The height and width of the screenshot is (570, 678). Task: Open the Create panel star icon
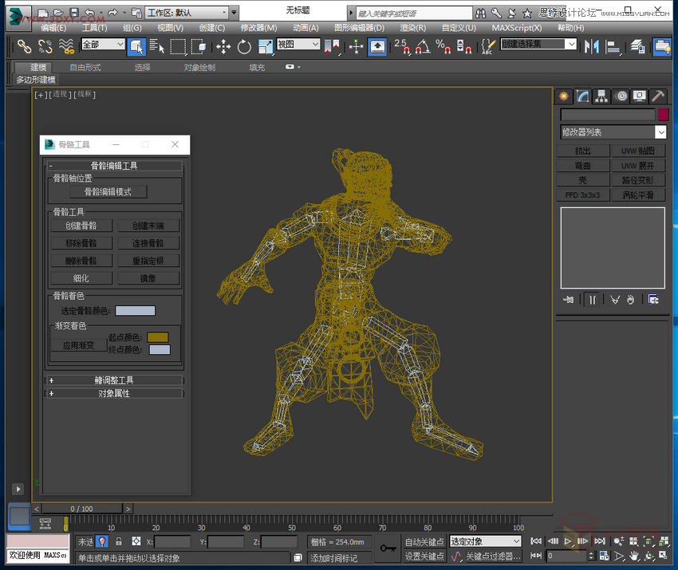(x=564, y=96)
